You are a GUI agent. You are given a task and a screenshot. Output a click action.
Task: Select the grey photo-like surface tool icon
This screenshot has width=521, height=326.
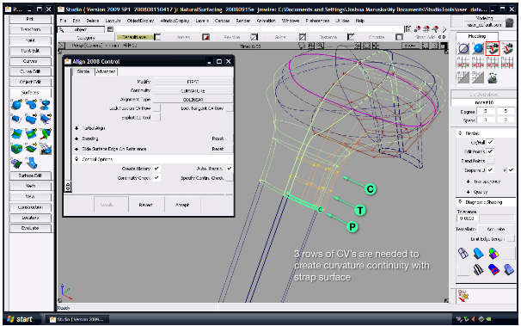[46, 148]
